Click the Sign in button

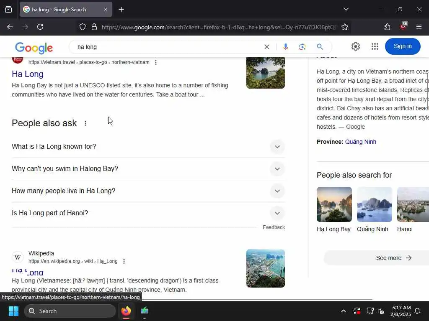403,46
